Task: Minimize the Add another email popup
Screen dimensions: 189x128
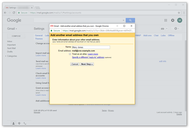Action: pyautogui.click(x=117, y=26)
